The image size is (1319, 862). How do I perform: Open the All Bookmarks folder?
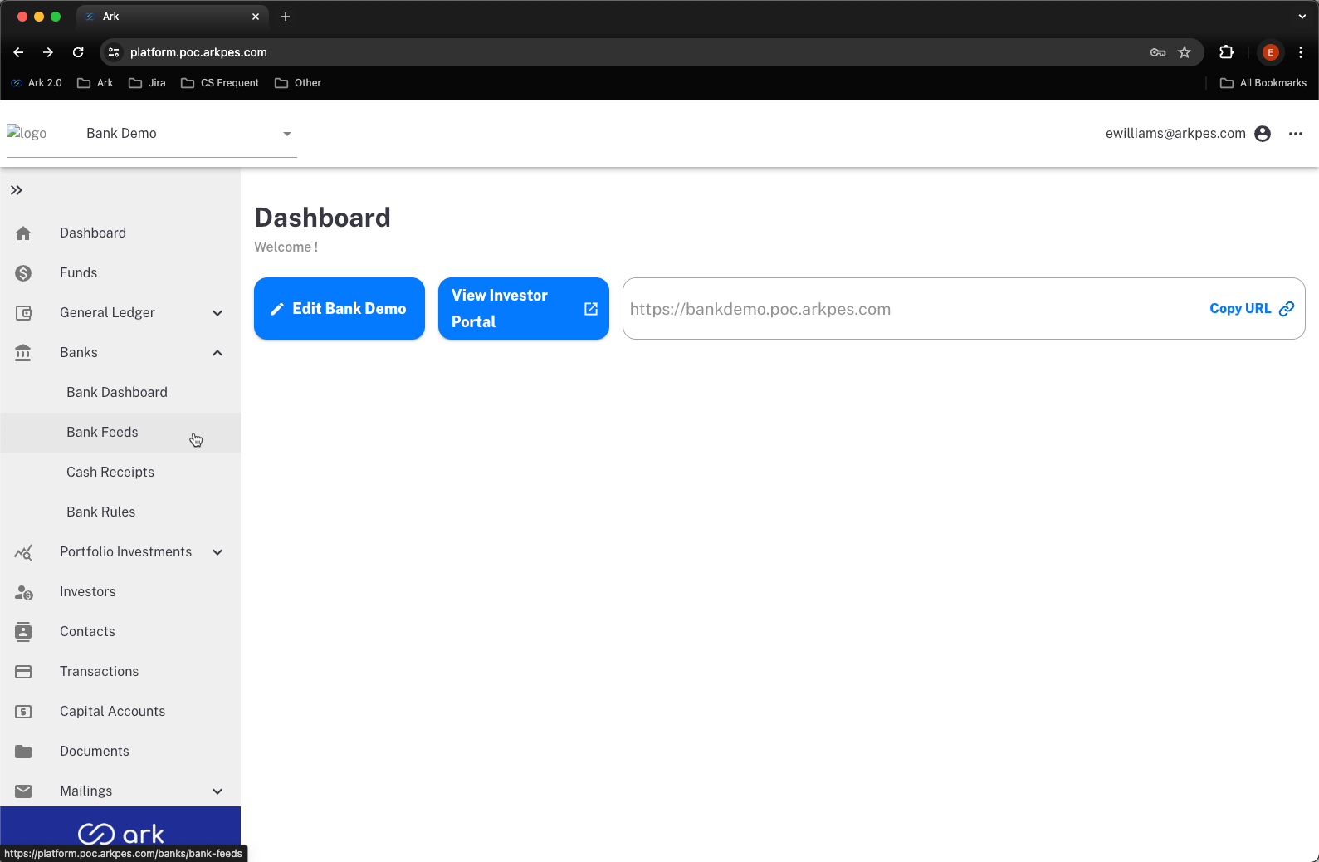click(1263, 83)
